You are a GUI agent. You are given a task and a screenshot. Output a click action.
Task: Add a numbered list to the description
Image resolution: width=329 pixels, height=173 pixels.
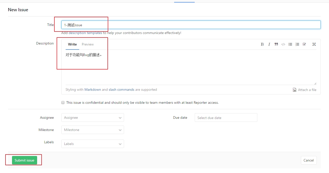(x=297, y=44)
